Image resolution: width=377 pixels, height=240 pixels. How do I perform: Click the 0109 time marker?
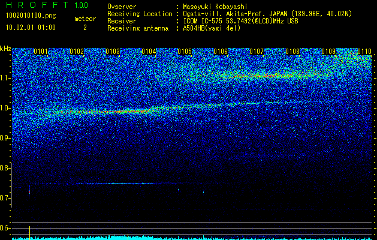point(328,52)
